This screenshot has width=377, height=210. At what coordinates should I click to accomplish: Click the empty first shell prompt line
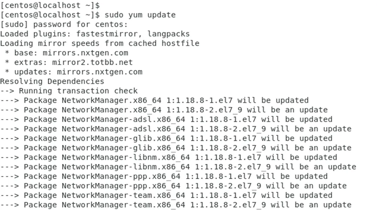50,5
